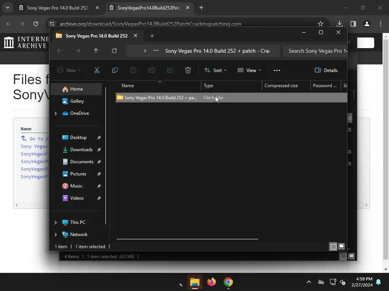
Task: Click the Internet Archive logo
Action: click(27, 42)
